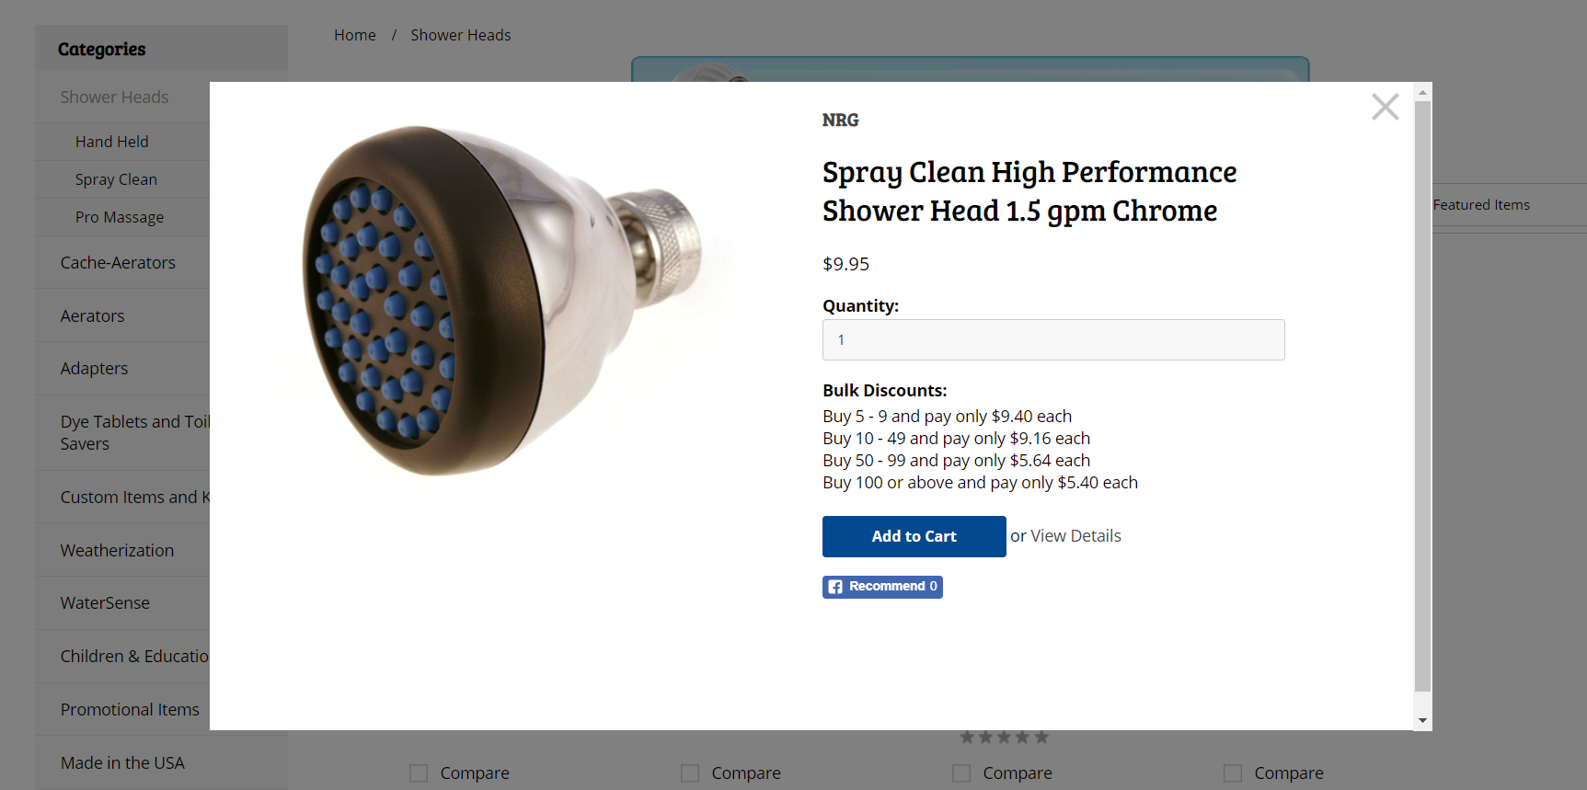Open the Pro Massage subcategory

(x=120, y=217)
